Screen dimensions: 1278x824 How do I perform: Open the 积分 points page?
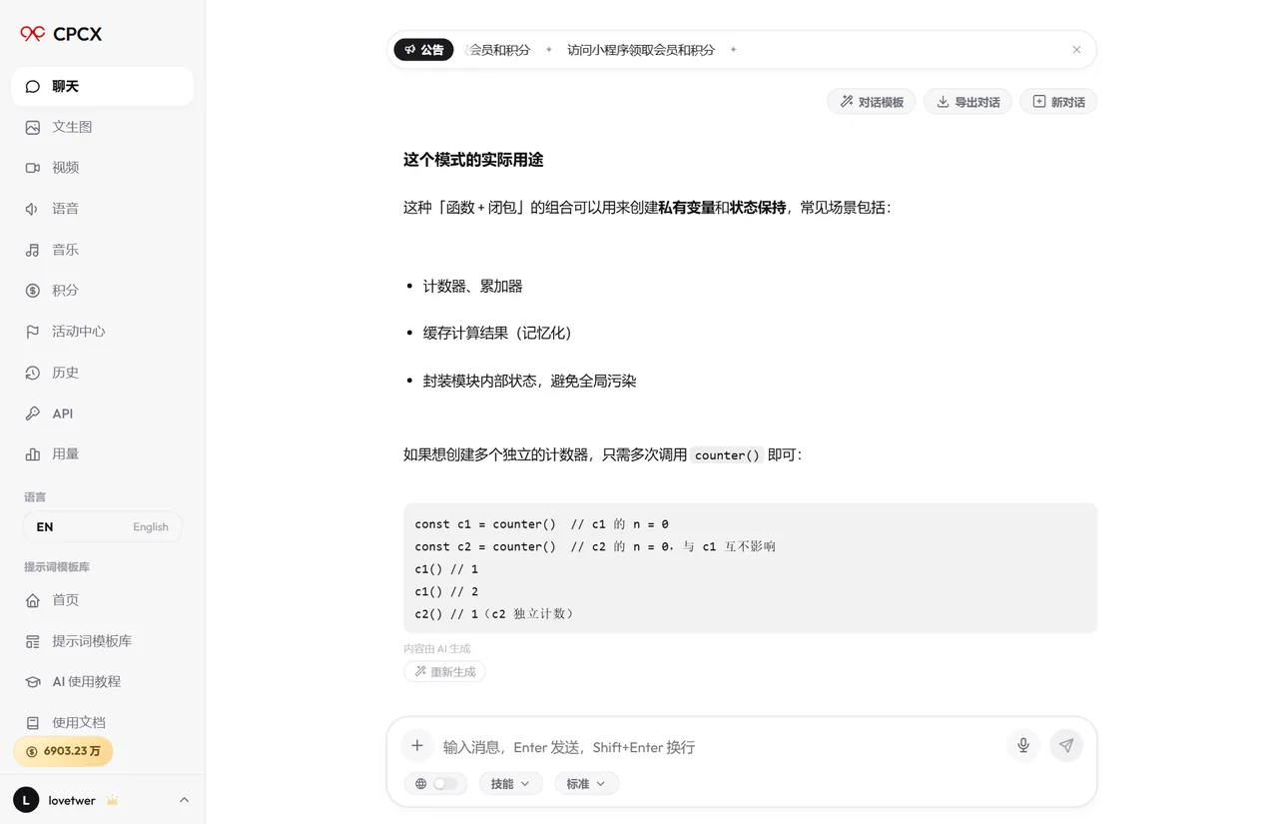(x=102, y=291)
